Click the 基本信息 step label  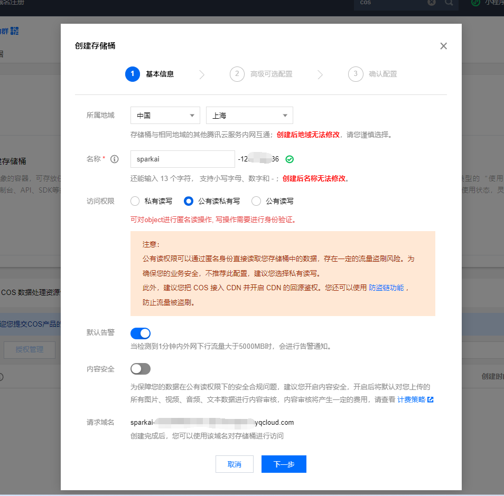160,74
